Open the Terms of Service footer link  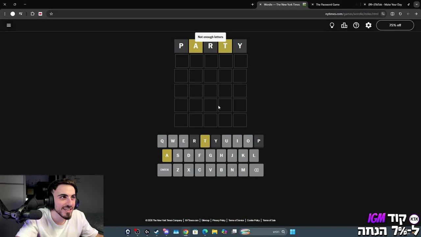pyautogui.click(x=236, y=220)
